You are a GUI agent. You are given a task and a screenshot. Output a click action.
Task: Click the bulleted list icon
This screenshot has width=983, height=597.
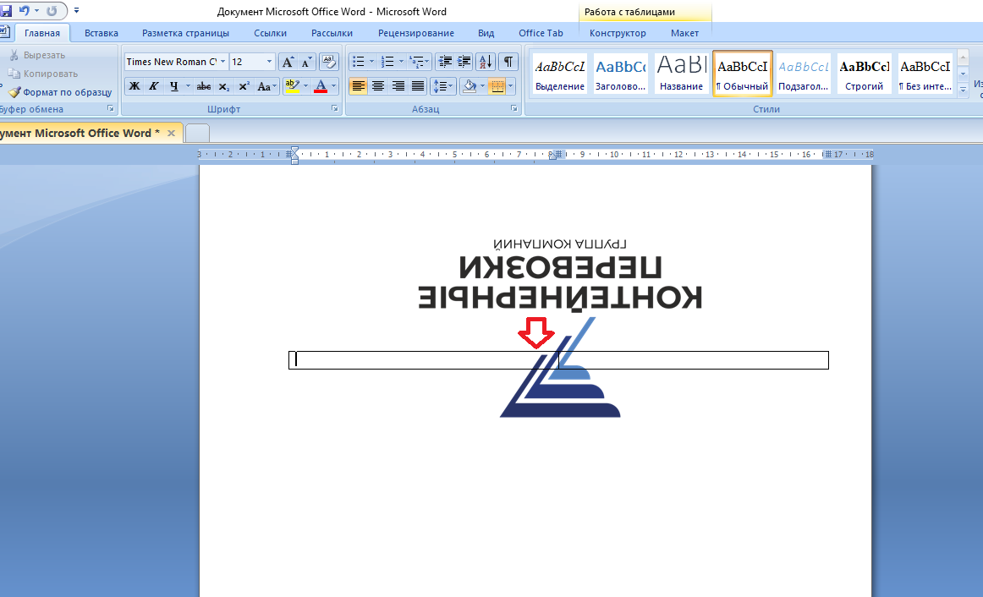coord(358,62)
